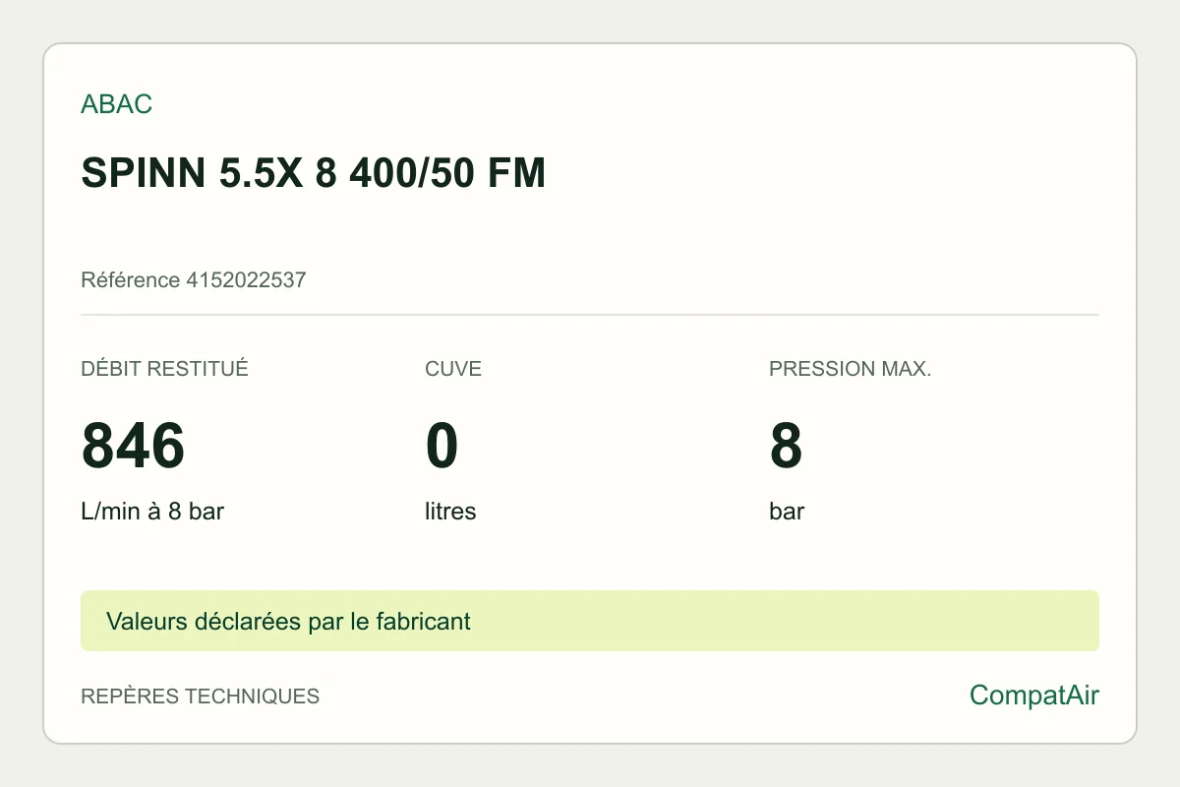Click the L/min à 8 bar unit
The width and height of the screenshot is (1180, 787).
(152, 512)
